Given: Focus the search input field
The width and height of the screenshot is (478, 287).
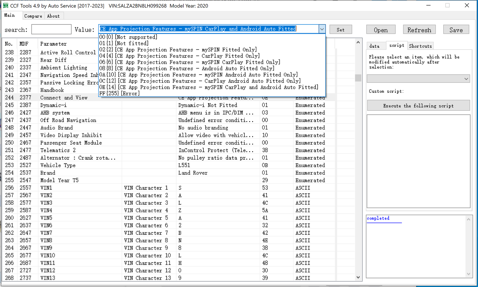Looking at the screenshot, I should click(51, 30).
